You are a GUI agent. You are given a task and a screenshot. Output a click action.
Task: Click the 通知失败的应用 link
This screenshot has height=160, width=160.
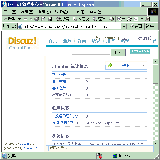pyautogui.click(x=64, y=123)
